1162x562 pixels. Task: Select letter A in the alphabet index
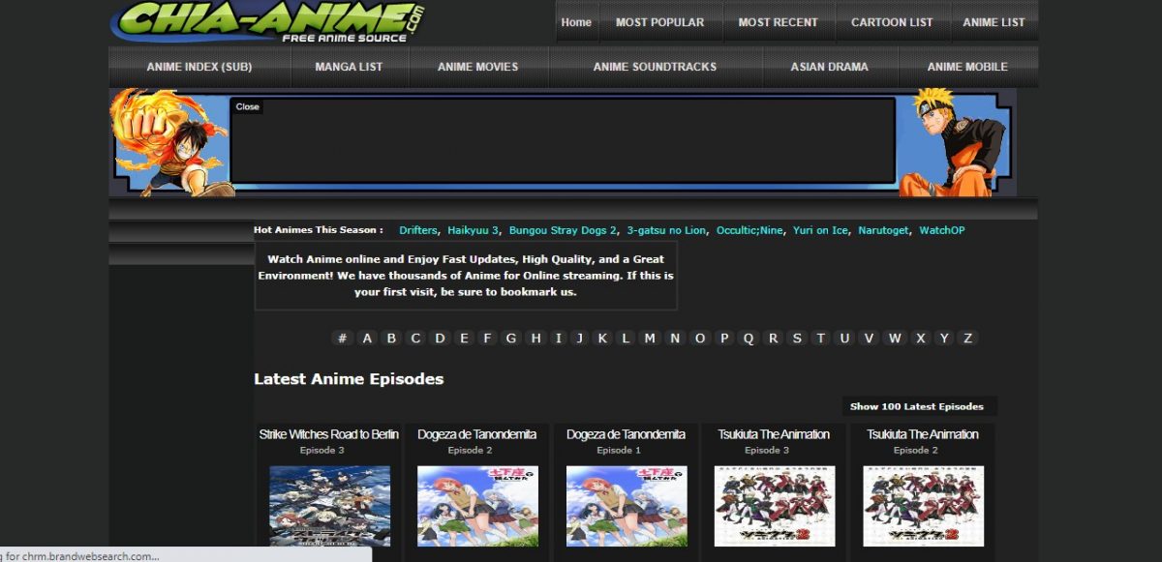click(367, 338)
